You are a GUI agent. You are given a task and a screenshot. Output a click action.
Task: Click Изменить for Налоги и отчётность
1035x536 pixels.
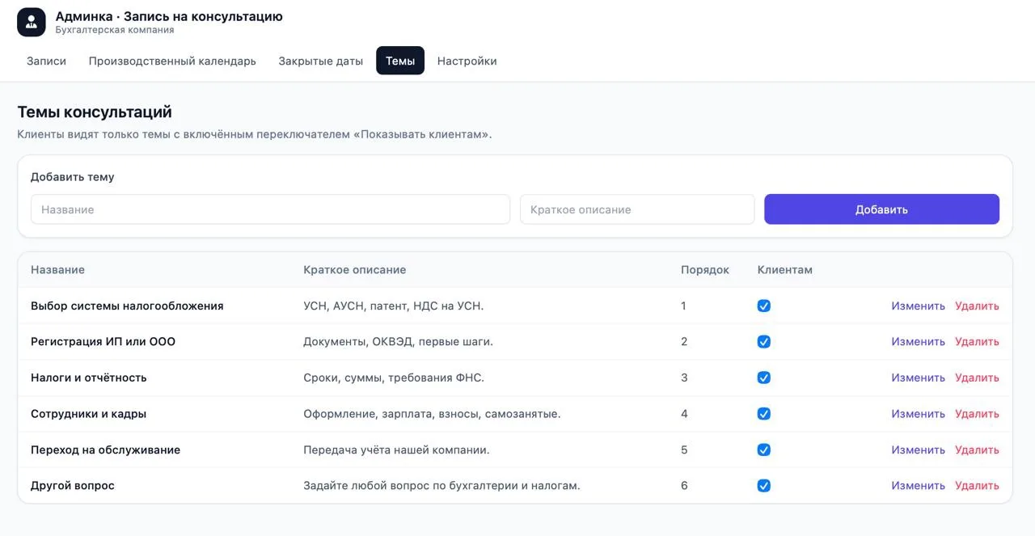(x=918, y=378)
